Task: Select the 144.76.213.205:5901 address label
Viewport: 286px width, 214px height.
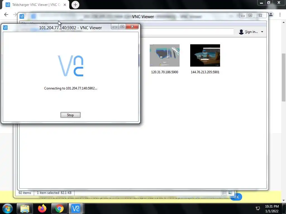Action: [205, 72]
